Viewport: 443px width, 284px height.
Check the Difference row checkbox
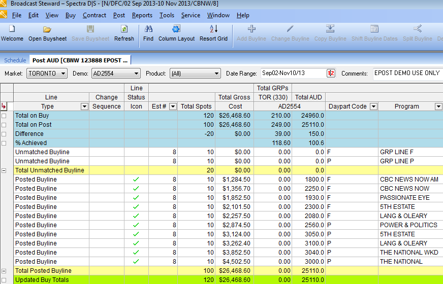point(4,134)
